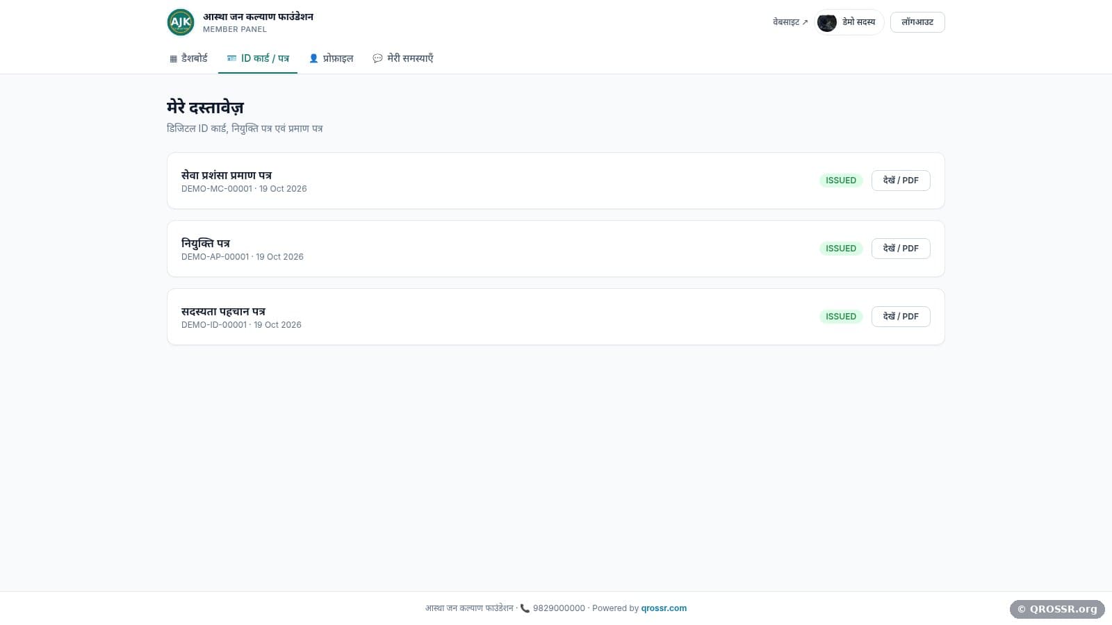Click the MEMBER PANEL subtitle
Screen dimensions: 1112x625
tap(235, 29)
